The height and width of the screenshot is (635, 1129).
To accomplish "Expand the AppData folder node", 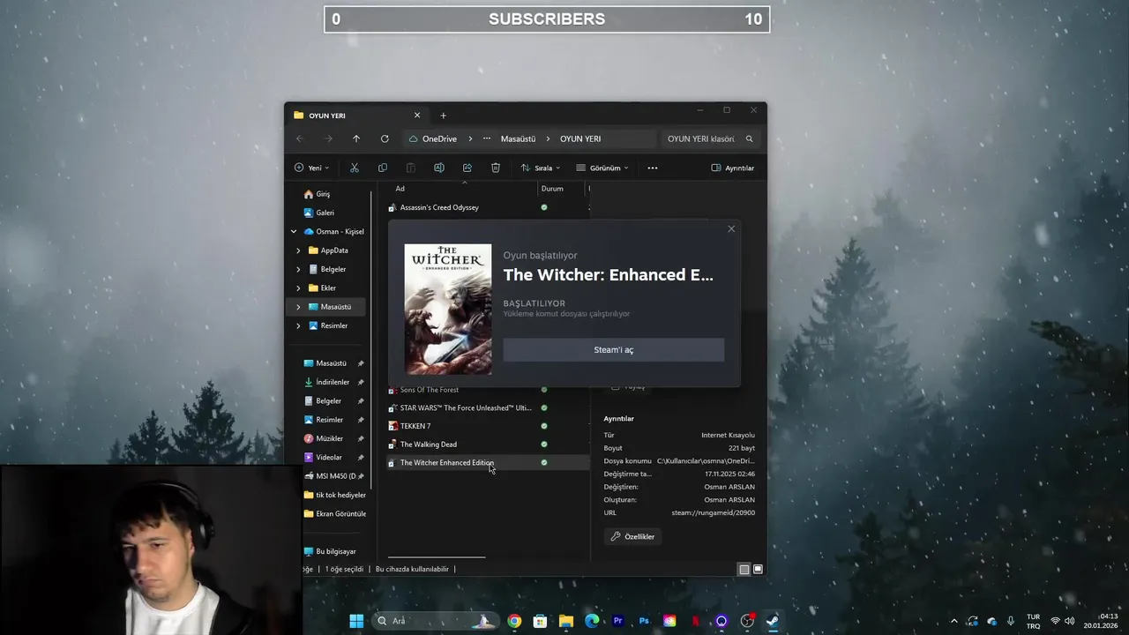I will (298, 250).
